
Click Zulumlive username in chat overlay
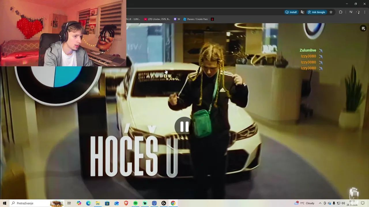pyautogui.click(x=308, y=50)
